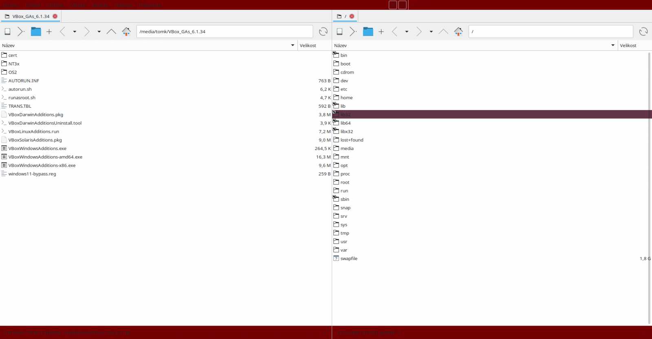Close the / tab in right pane
This screenshot has width=652, height=339.
click(352, 16)
